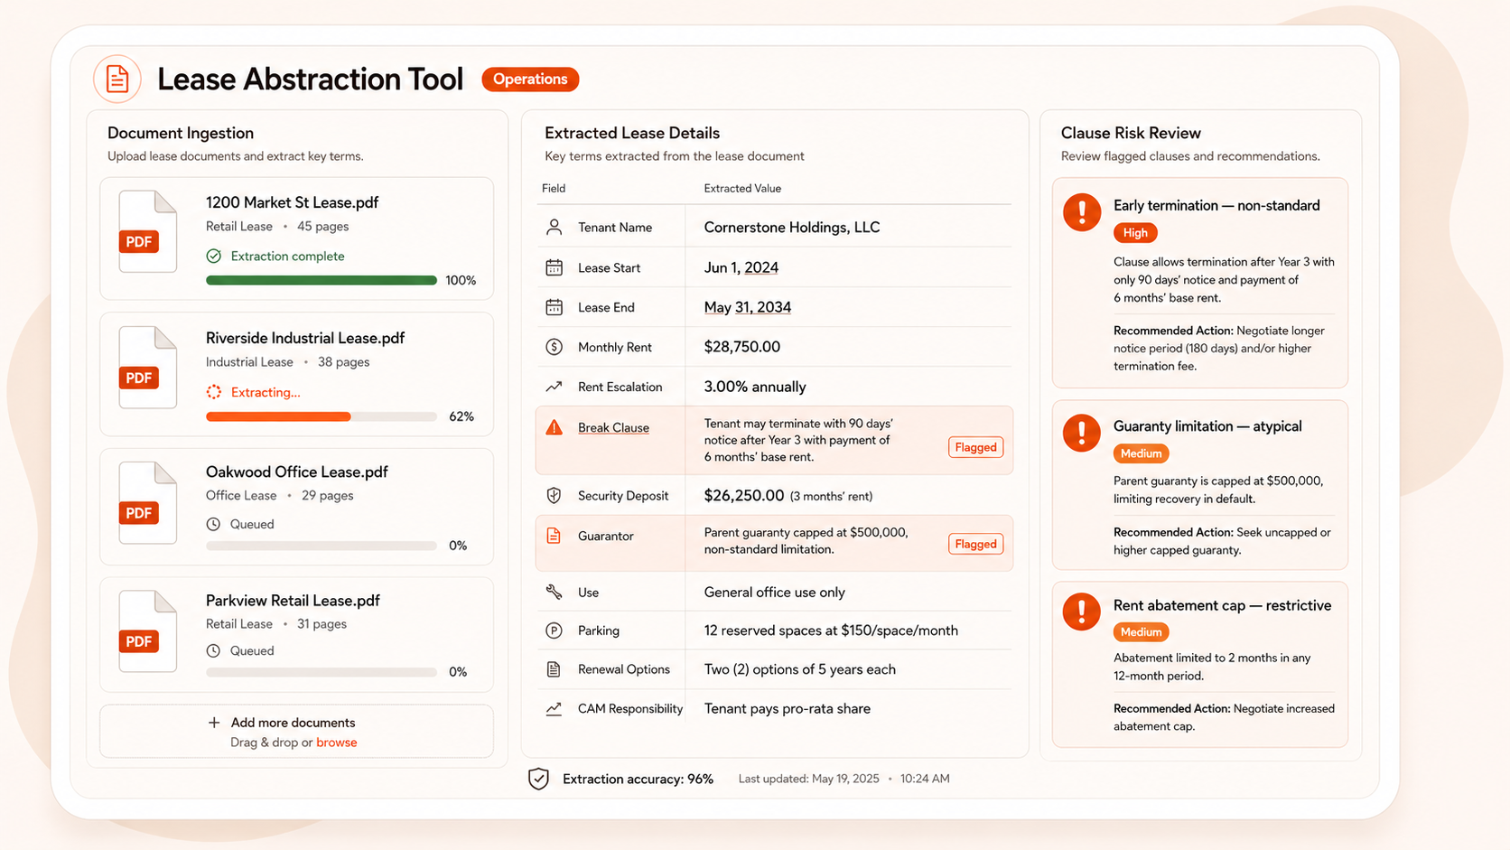Click the Tenant Name person icon
Viewport: 1510px width, 850px height.
click(555, 228)
